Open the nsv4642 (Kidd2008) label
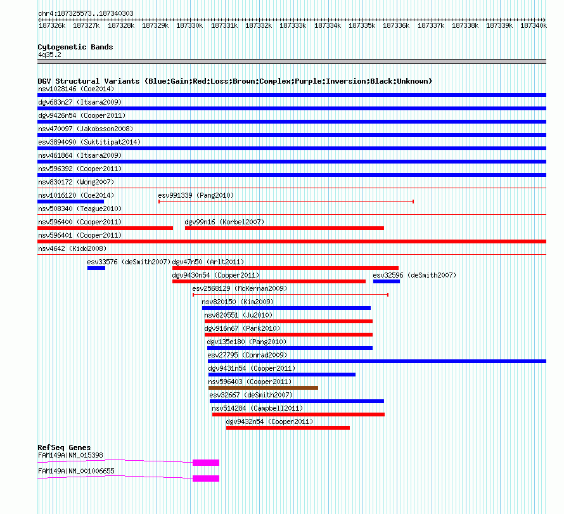564x514 pixels. pos(72,248)
